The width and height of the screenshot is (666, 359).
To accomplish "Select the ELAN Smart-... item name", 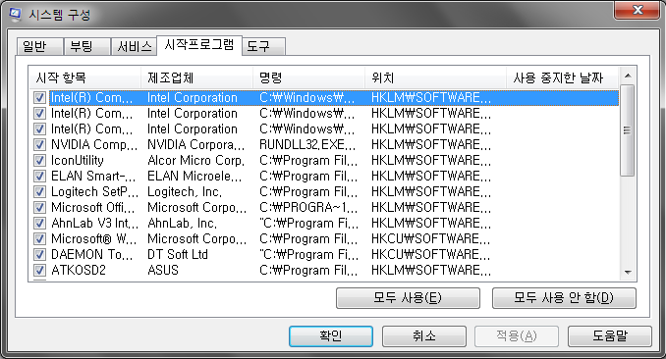I will click(x=93, y=177).
